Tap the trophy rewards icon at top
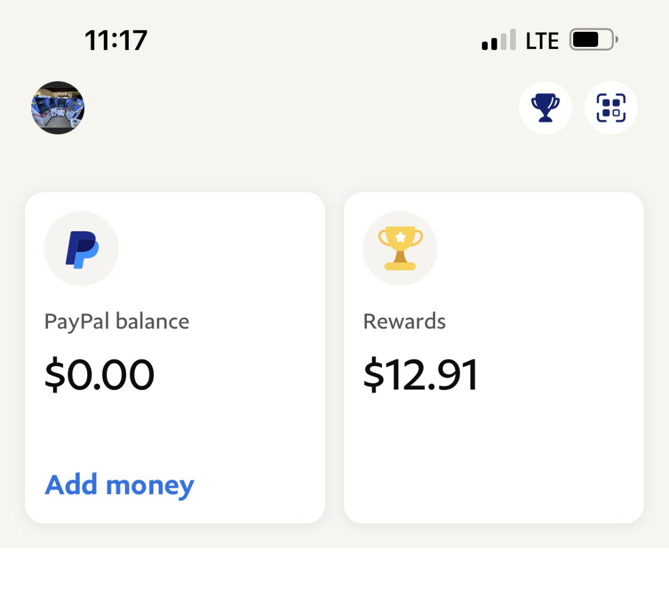 [x=545, y=108]
